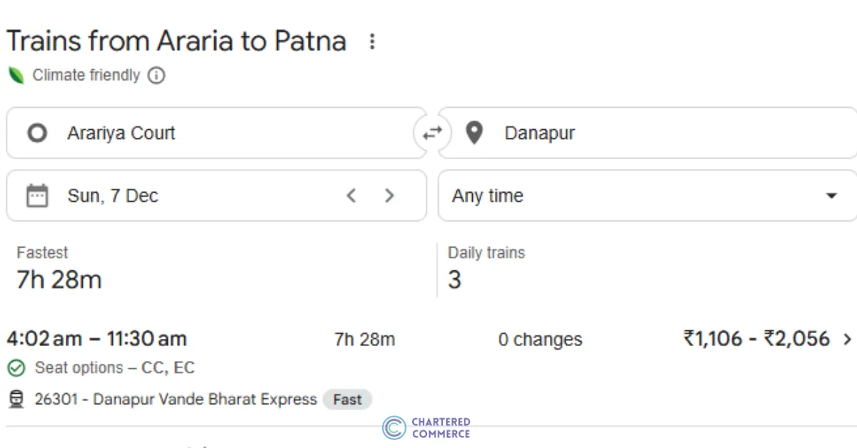Select the Sun, 7 Dec date display
The height and width of the screenshot is (448, 857).
[112, 195]
